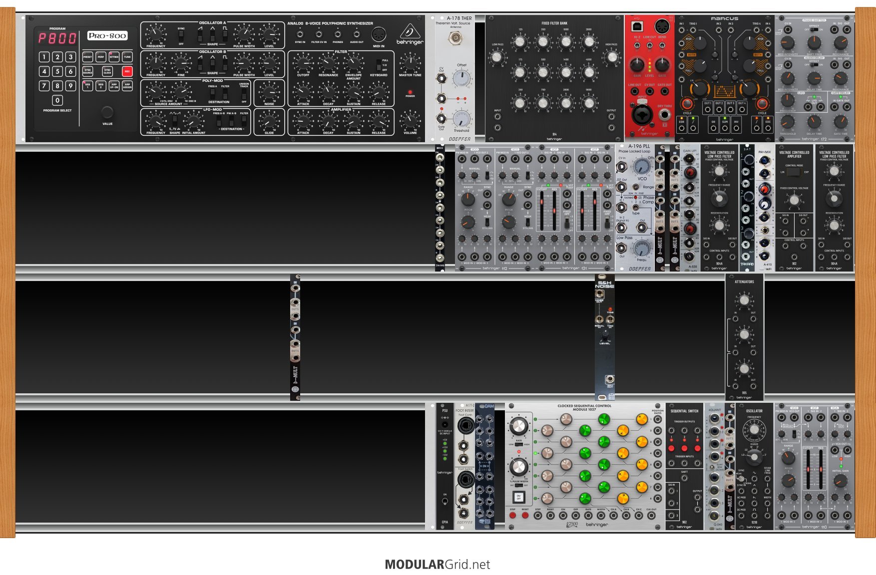Click the red RESET button on module 1027
876x575 pixels.
tap(525, 516)
